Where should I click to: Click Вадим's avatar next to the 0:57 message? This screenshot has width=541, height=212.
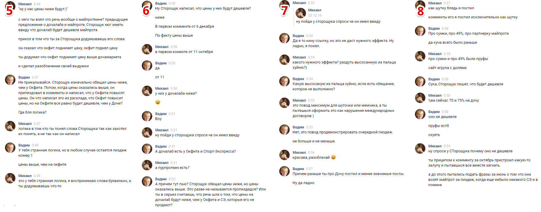tap(284, 171)
